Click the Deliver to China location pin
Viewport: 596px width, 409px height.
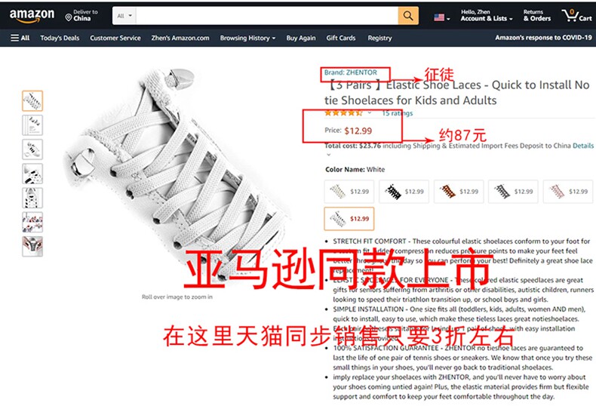[69, 17]
